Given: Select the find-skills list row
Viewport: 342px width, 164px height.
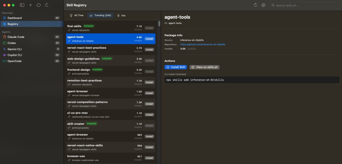Looking at the screenshot, I should (111, 28).
